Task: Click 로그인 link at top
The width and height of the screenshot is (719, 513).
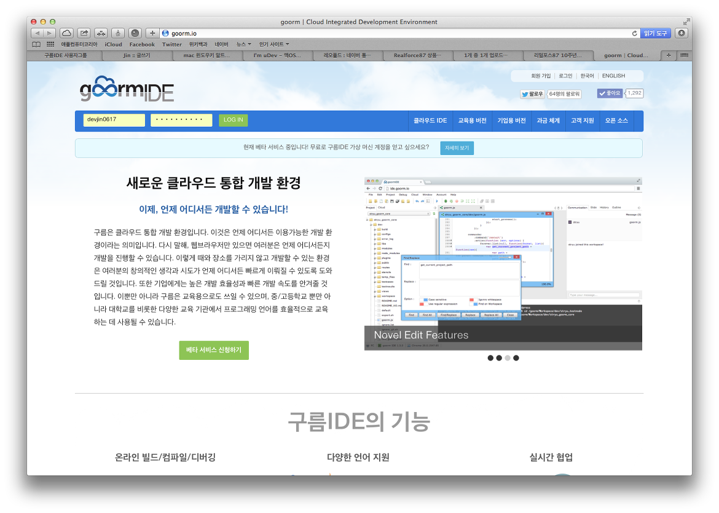Action: point(565,76)
